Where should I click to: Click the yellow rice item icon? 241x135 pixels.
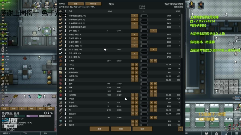61,87
